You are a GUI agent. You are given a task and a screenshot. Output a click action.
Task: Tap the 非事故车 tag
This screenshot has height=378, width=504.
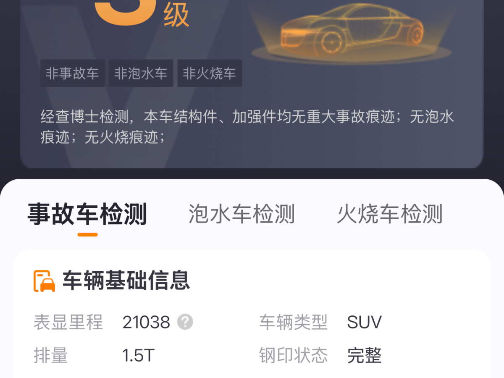click(73, 73)
